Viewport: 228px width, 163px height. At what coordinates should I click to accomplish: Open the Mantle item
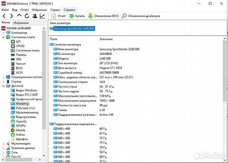(21, 130)
